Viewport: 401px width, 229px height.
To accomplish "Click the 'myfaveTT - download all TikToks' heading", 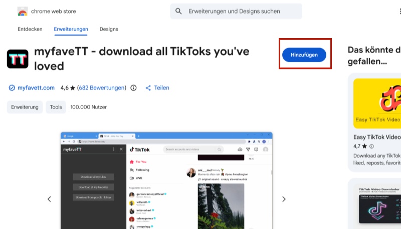I will [142, 59].
